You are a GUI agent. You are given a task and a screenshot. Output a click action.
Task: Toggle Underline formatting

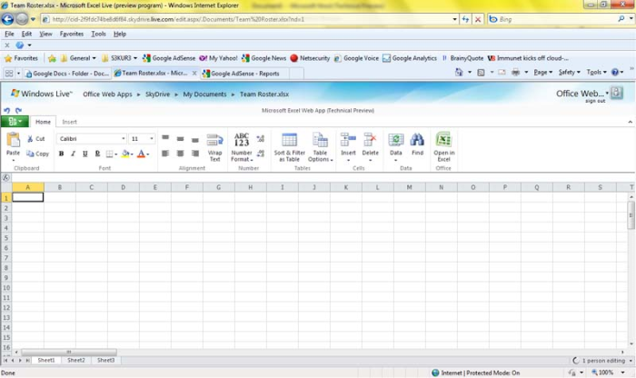tap(85, 154)
